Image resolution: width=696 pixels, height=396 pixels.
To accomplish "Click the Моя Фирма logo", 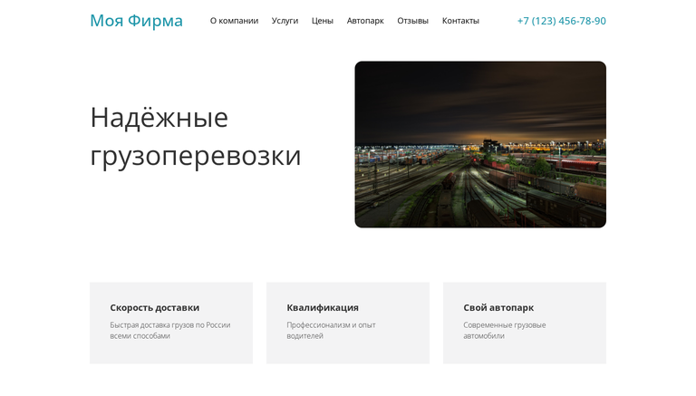I will [x=136, y=21].
